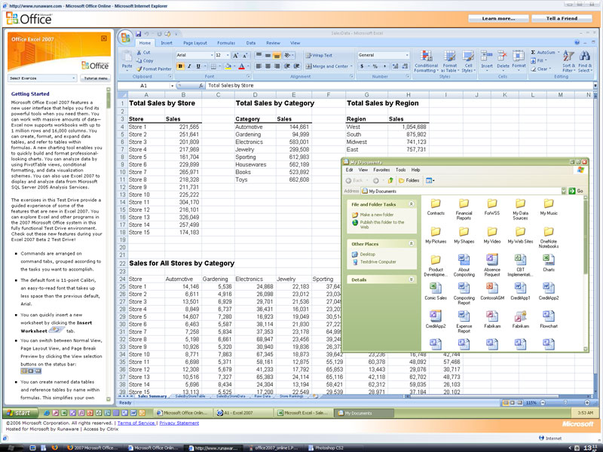
Task: Click the Office Button in Excel
Action: pyautogui.click(x=125, y=38)
